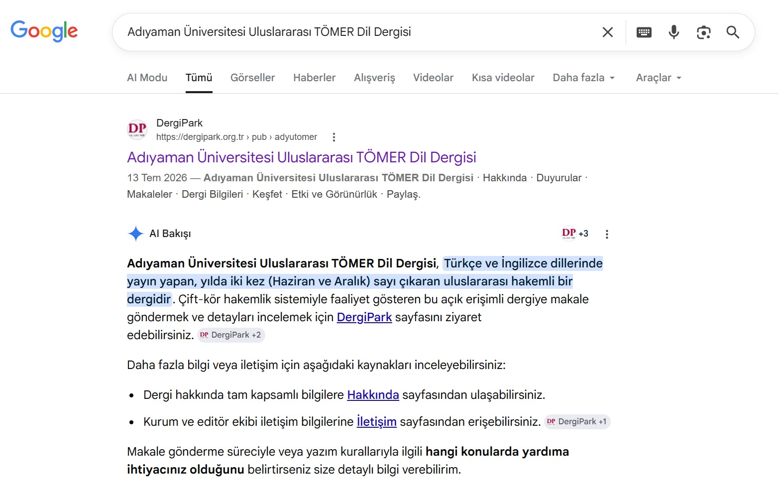This screenshot has width=778, height=495.
Task: Open the on-screen keyboard input tool
Action: [644, 32]
